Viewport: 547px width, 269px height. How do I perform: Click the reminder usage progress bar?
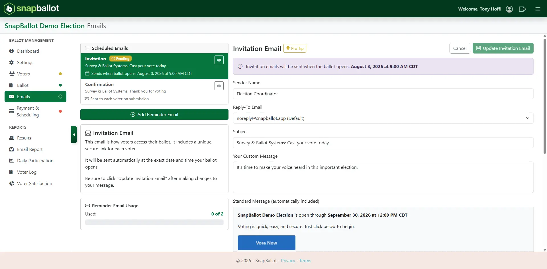154,222
